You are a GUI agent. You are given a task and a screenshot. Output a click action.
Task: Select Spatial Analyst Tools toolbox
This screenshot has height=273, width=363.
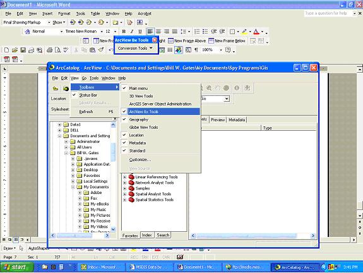(153, 194)
